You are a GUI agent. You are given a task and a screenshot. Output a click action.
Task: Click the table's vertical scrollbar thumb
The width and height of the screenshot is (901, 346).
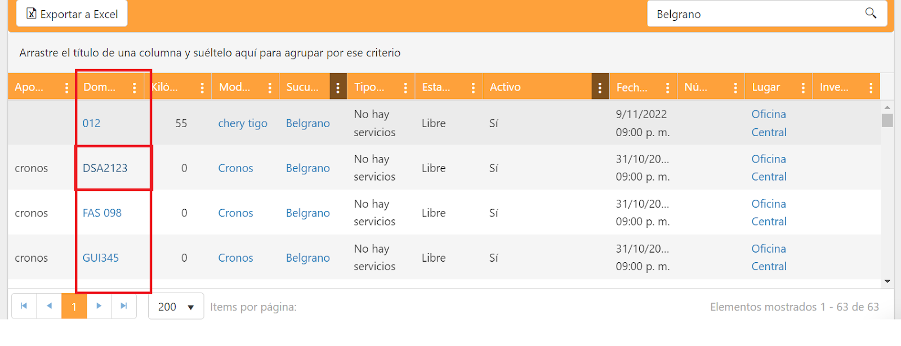[x=887, y=120]
